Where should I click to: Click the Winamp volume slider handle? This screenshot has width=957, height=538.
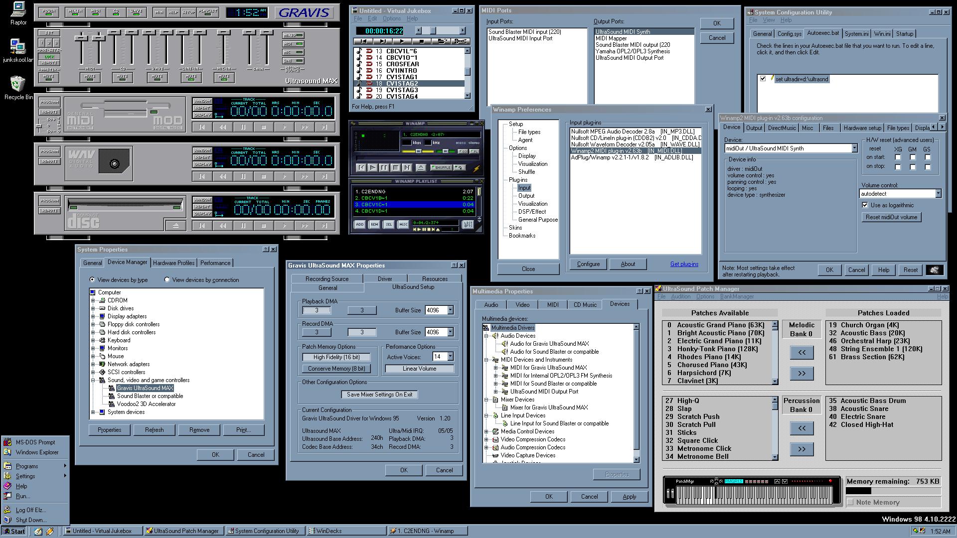[418, 151]
